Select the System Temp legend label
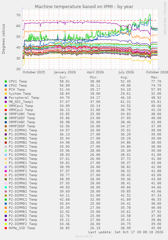Viewport: 168px width, 240px height. click(x=20, y=94)
